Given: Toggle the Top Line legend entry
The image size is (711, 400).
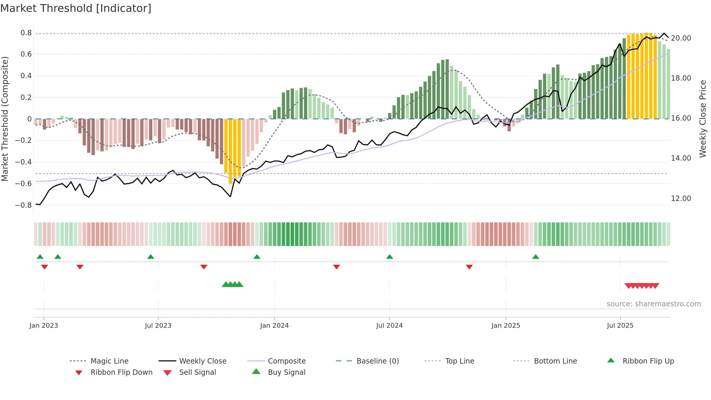Looking at the screenshot, I should [x=449, y=361].
